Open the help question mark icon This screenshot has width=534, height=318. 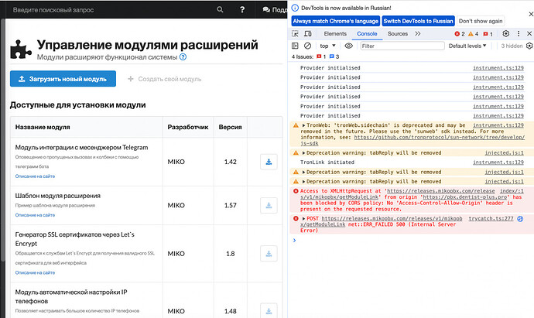242,9
